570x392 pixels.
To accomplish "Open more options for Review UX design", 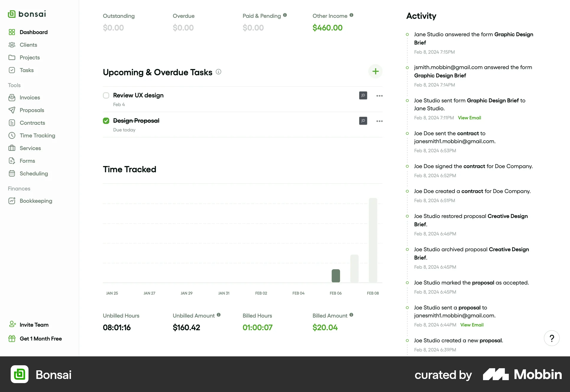I will point(379,96).
